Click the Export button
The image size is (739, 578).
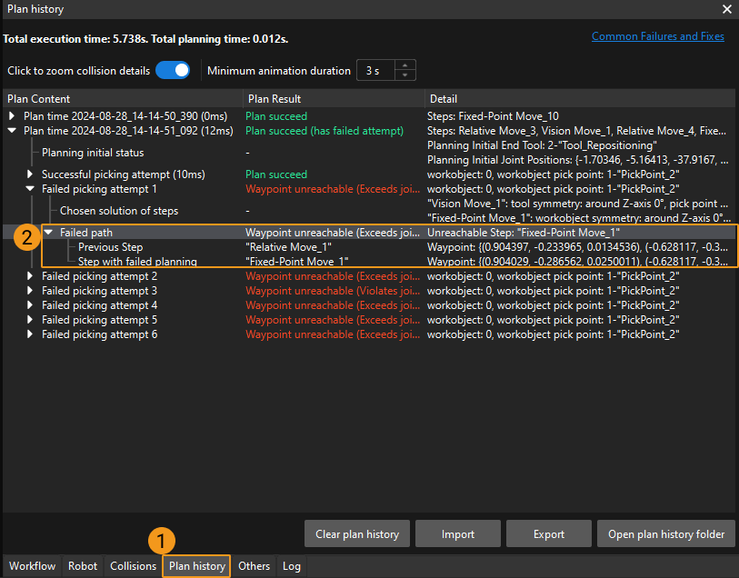click(x=548, y=534)
